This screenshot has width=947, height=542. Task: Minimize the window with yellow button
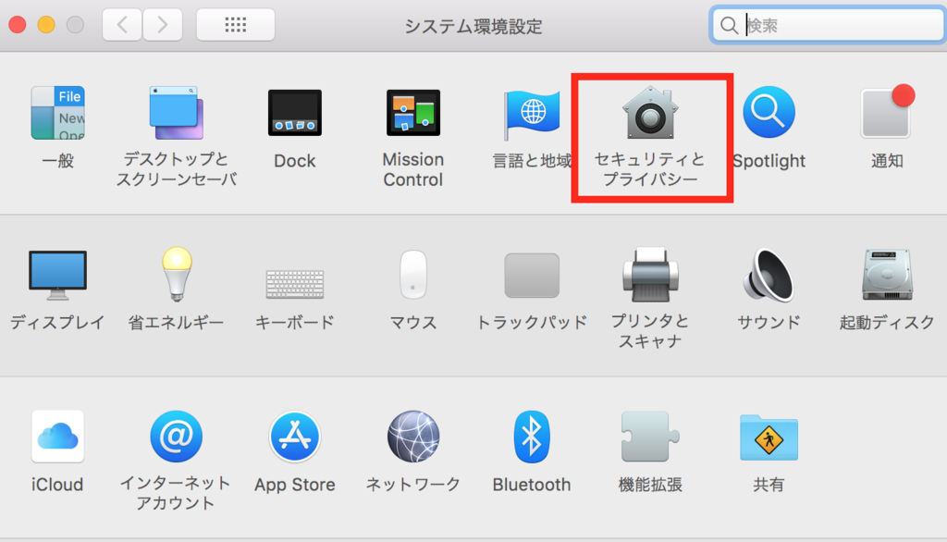tap(46, 25)
